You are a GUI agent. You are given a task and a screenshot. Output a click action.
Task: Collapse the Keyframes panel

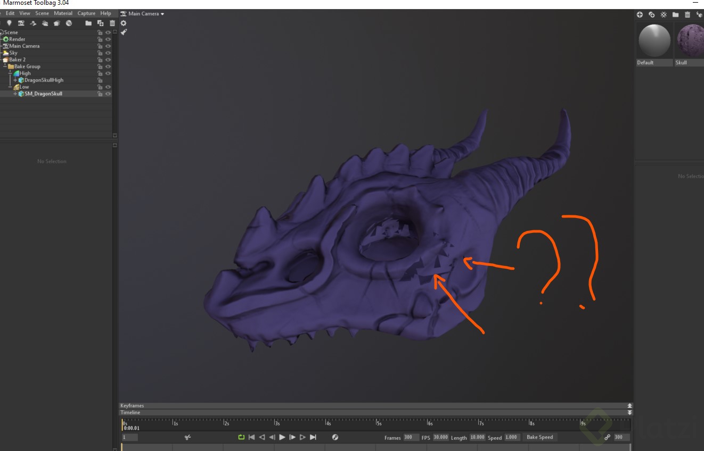630,406
